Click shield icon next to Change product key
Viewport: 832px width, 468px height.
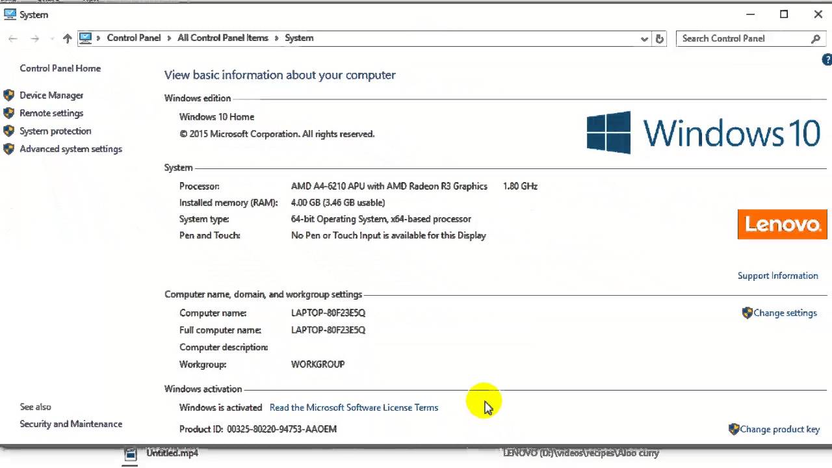click(734, 429)
